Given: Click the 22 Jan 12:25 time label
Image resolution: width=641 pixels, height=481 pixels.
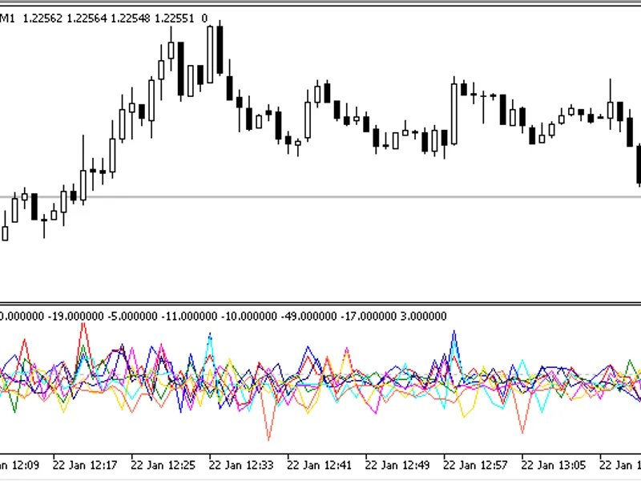Looking at the screenshot, I should 163,465.
